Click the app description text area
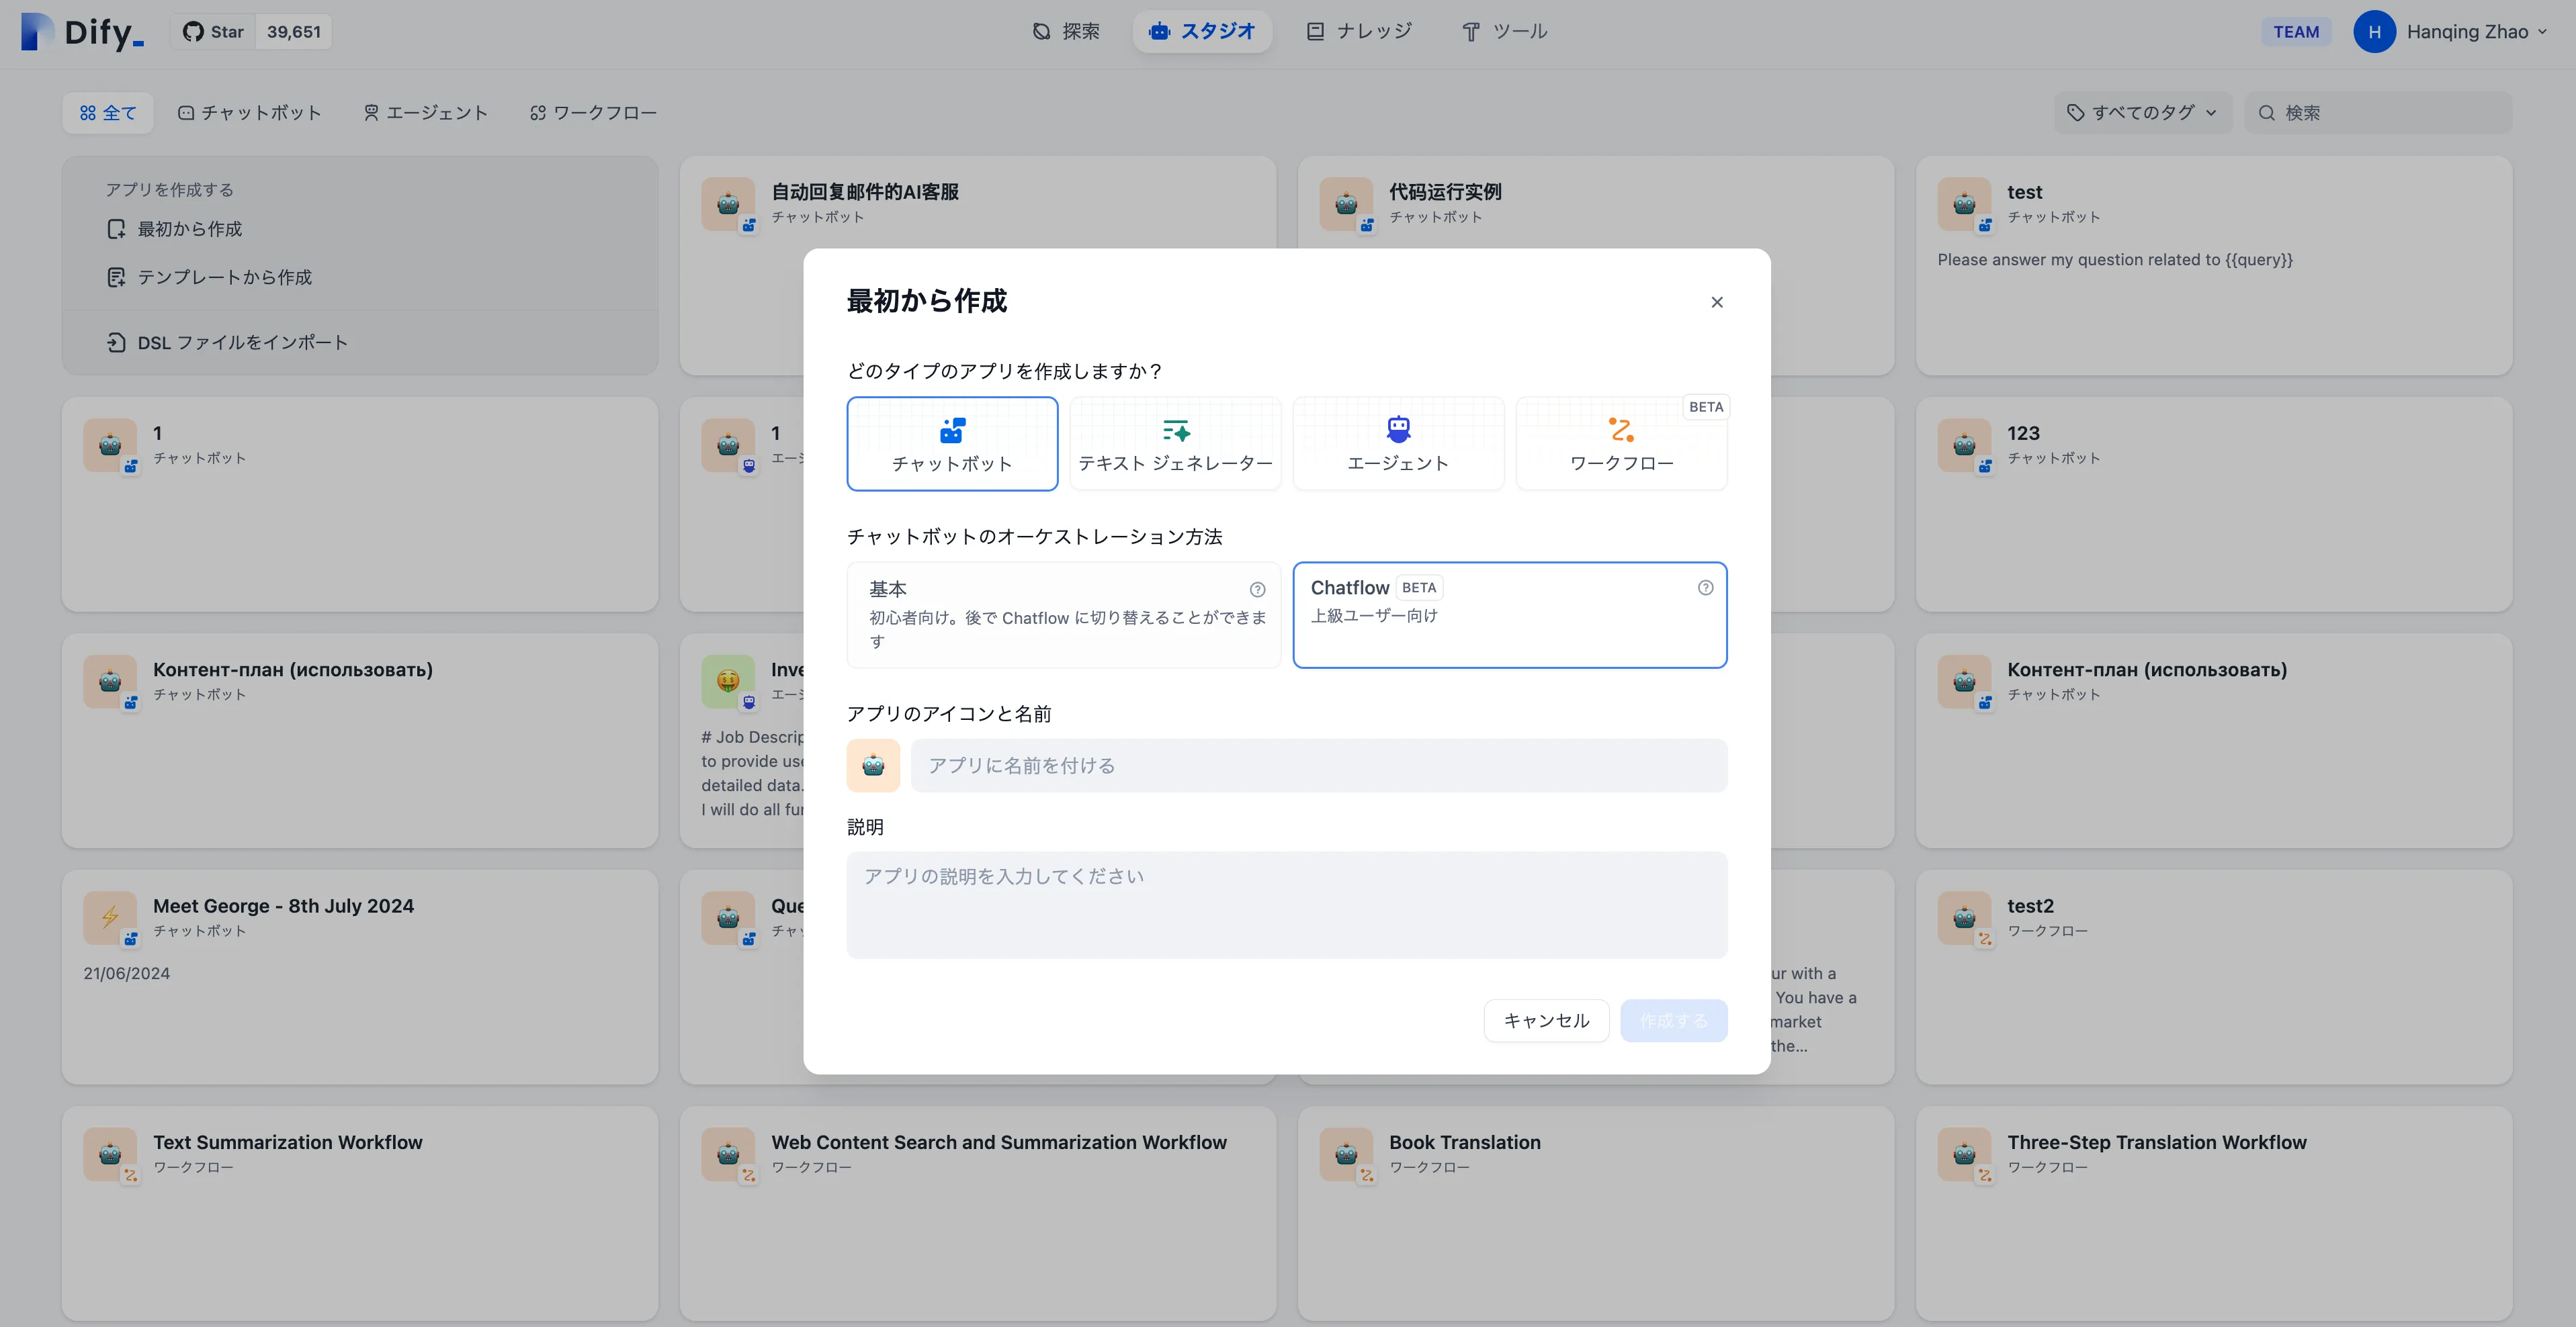This screenshot has width=2576, height=1327. (x=1286, y=905)
